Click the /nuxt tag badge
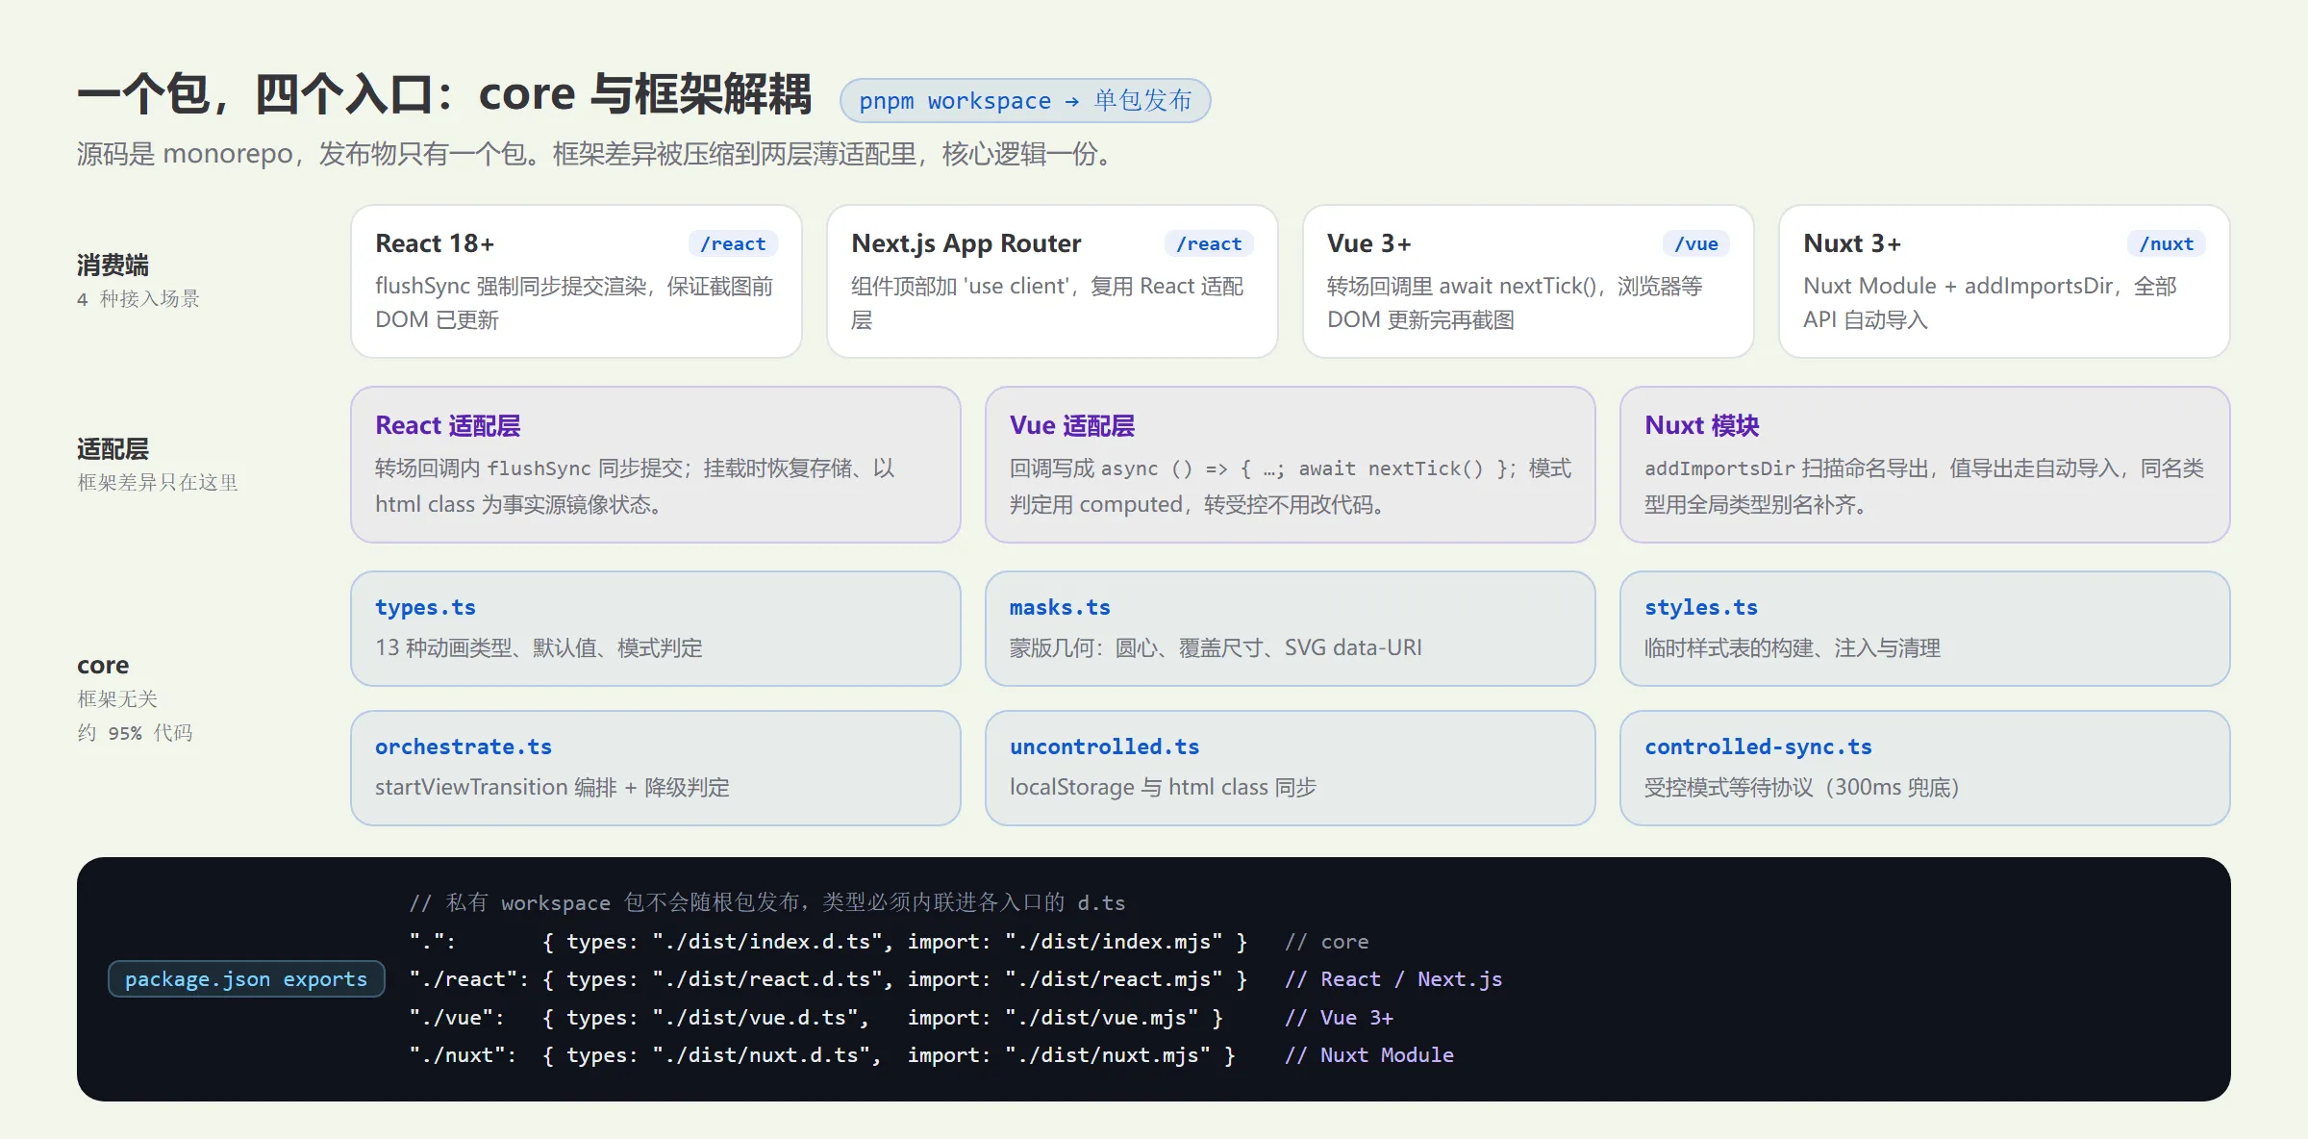Screen dimensions: 2308x1139 2167,244
